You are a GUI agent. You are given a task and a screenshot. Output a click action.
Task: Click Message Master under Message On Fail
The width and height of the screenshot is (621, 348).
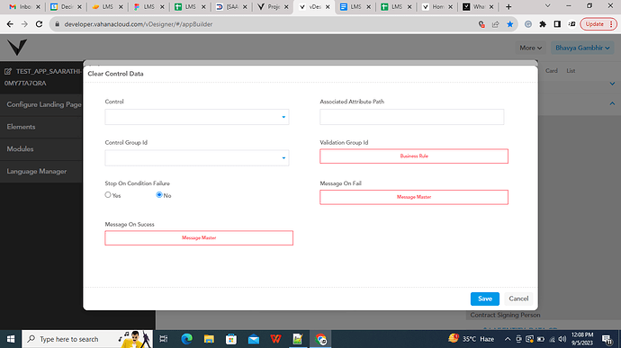click(414, 197)
